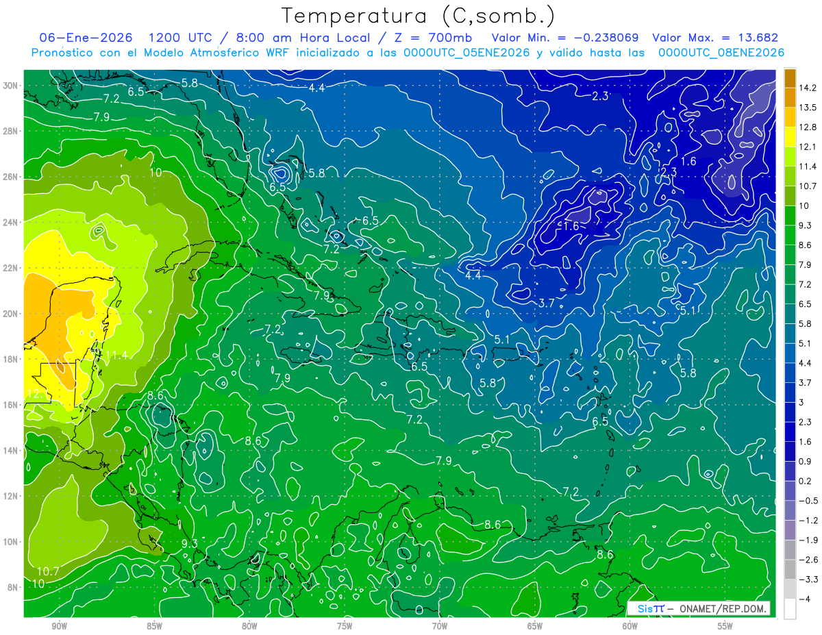Select the teal swatch between 5.8 and 6.5
Screen dimensions: 822x635
pyautogui.click(x=790, y=314)
